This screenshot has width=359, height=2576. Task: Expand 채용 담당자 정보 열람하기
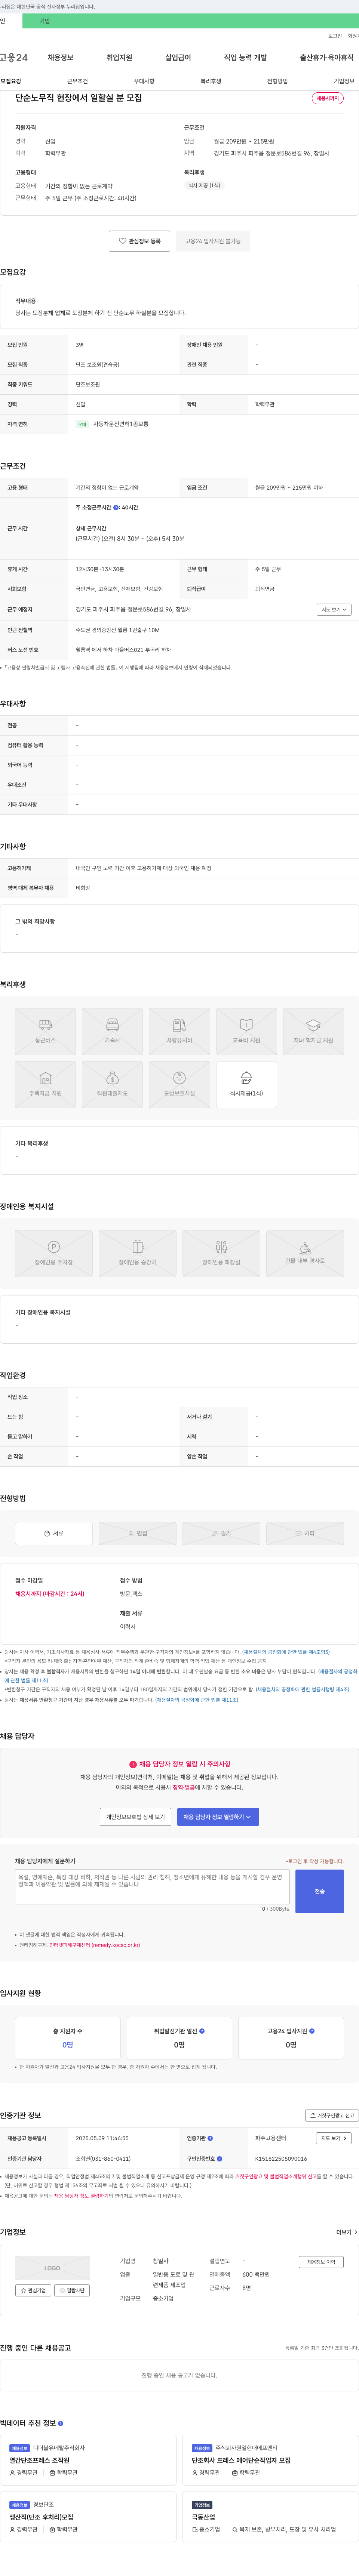point(218,1817)
